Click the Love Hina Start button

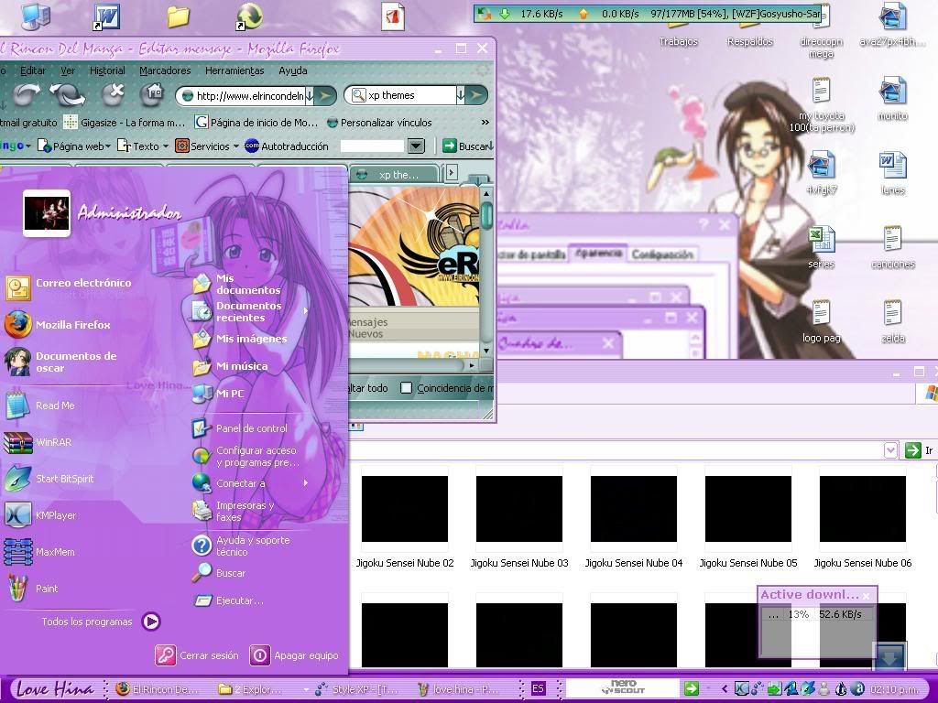(55, 688)
